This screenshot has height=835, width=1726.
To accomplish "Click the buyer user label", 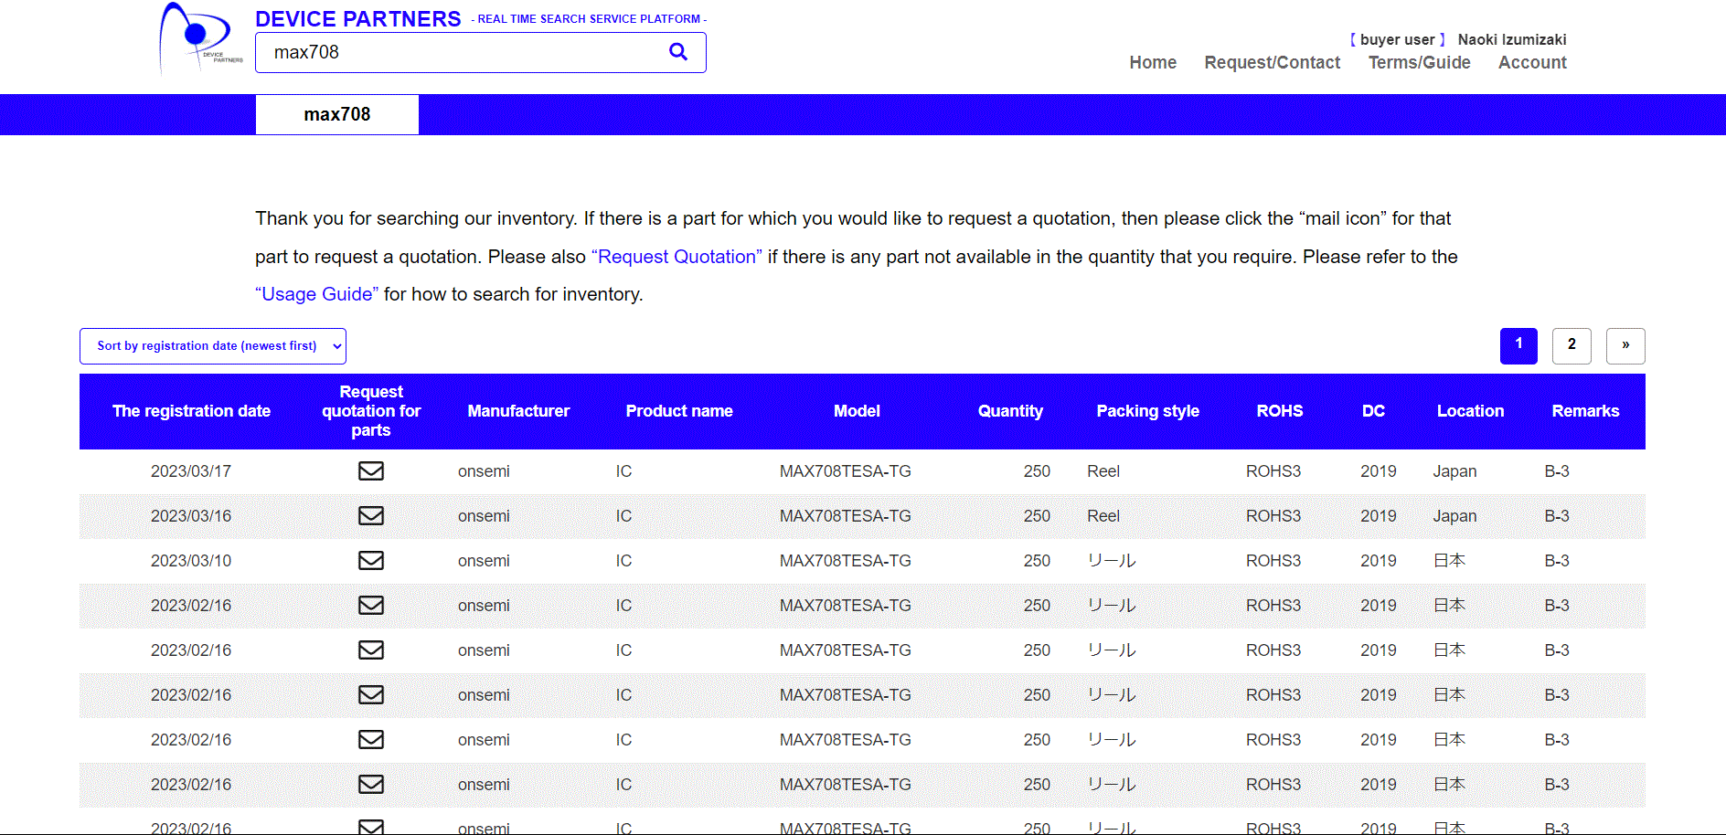I will coord(1397,39).
